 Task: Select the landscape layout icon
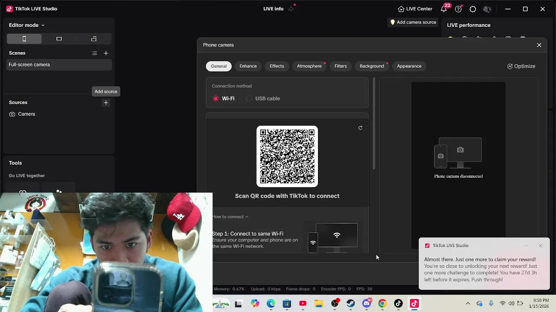(59, 39)
